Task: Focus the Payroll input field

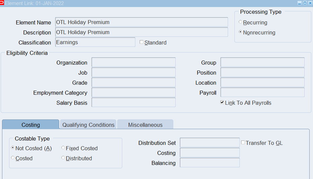Action: click(262, 93)
